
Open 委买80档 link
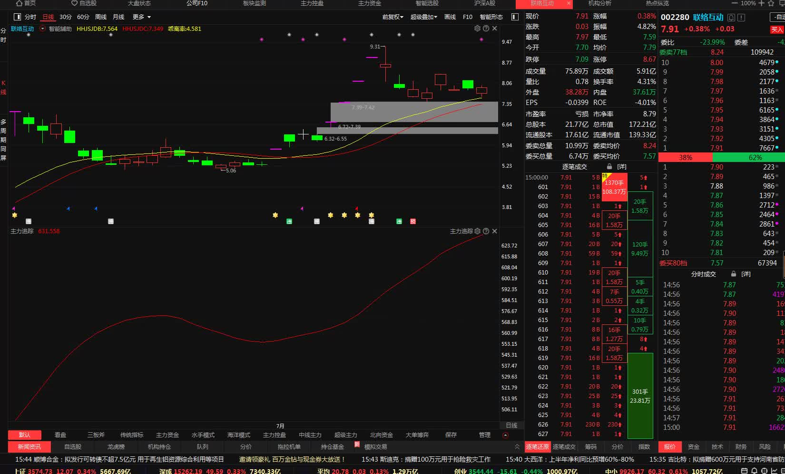(x=673, y=263)
